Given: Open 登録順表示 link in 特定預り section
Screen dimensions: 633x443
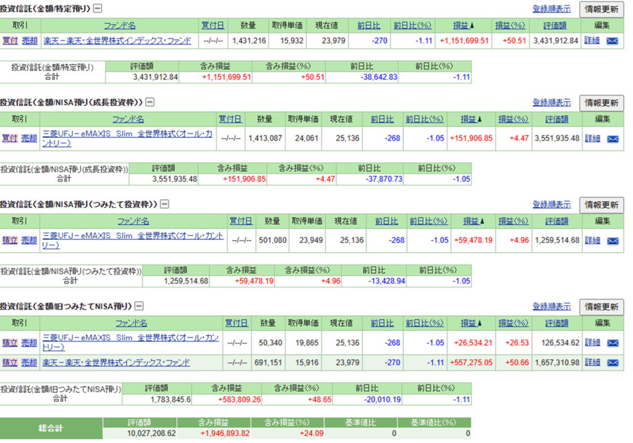Looking at the screenshot, I should tap(551, 9).
